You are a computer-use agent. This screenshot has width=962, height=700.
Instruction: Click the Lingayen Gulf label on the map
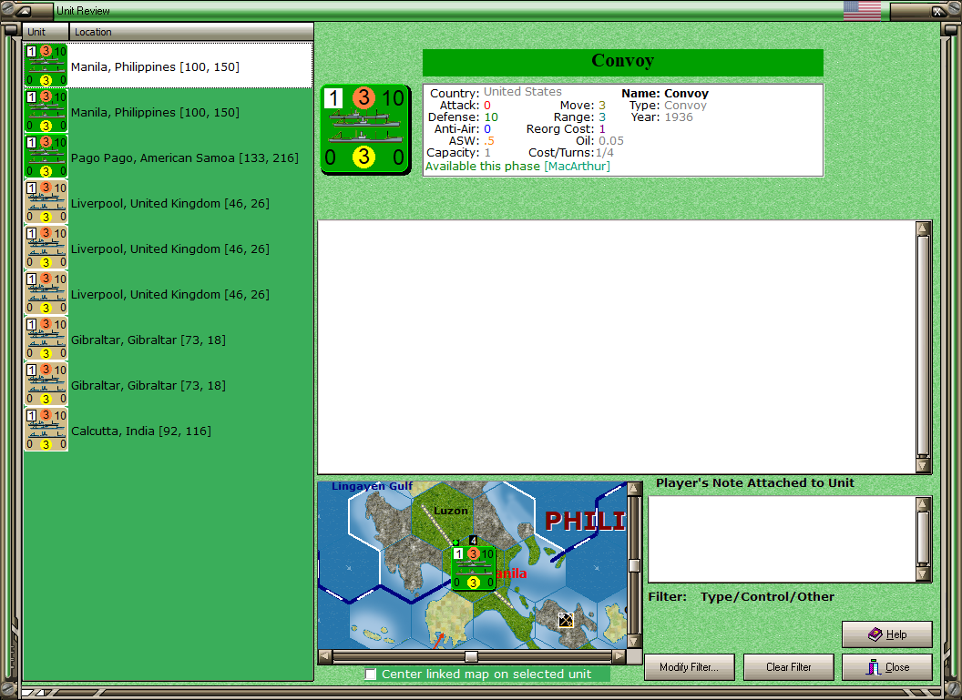tap(372, 486)
